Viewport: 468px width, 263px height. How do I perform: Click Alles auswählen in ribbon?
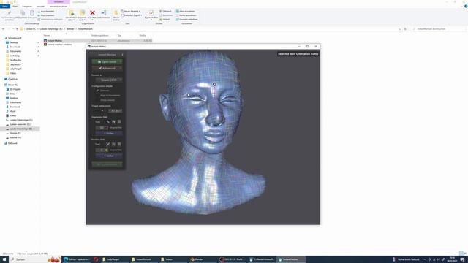click(x=186, y=12)
